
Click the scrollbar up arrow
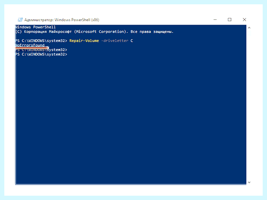pyautogui.click(x=249, y=28)
